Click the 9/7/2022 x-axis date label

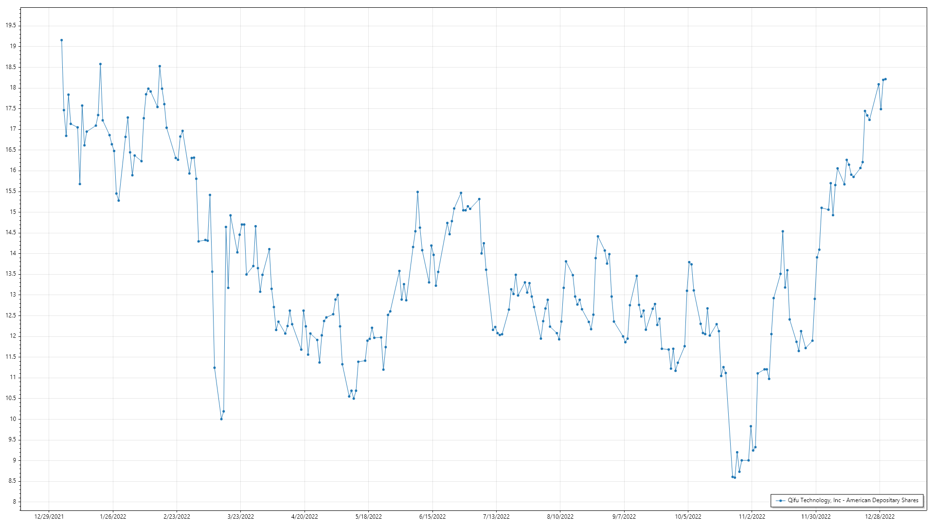(624, 516)
